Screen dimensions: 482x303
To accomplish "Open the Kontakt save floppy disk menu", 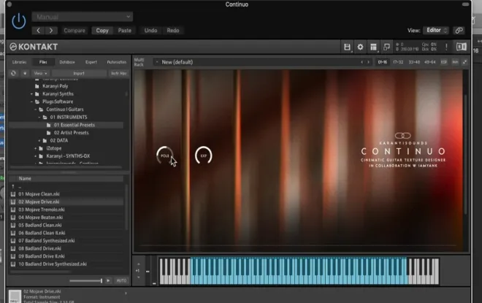I will point(347,47).
